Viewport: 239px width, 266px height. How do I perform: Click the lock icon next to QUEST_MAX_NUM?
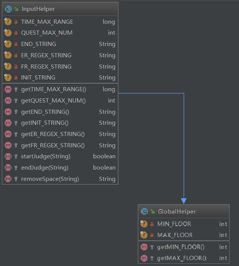tap(16, 33)
